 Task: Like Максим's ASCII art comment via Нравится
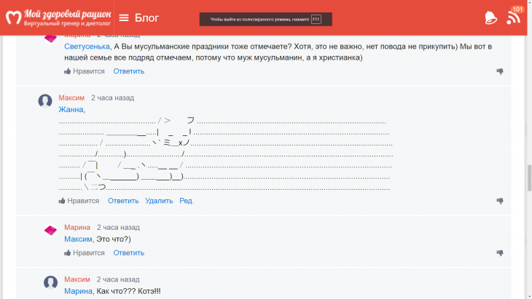79,201
